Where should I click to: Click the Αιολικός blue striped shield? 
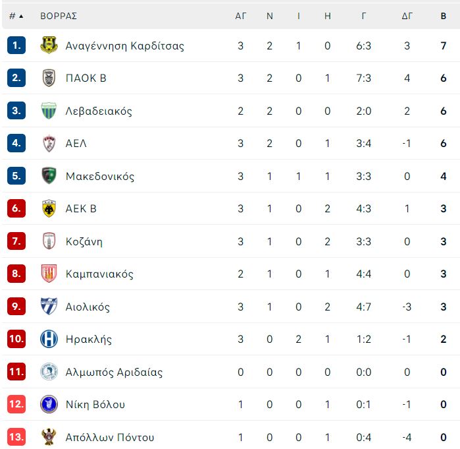(49, 306)
